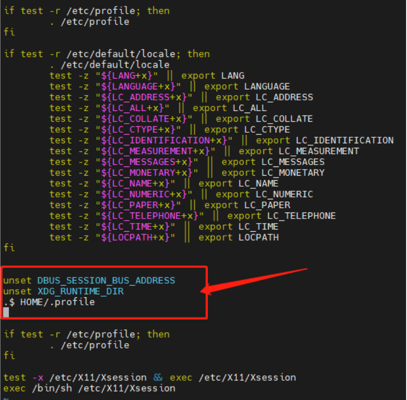Click the first /etc/profile path text
The width and height of the screenshot is (407, 400).
[x=103, y=10]
